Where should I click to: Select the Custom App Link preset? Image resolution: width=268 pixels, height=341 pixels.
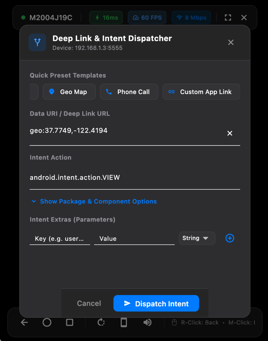[x=201, y=92]
